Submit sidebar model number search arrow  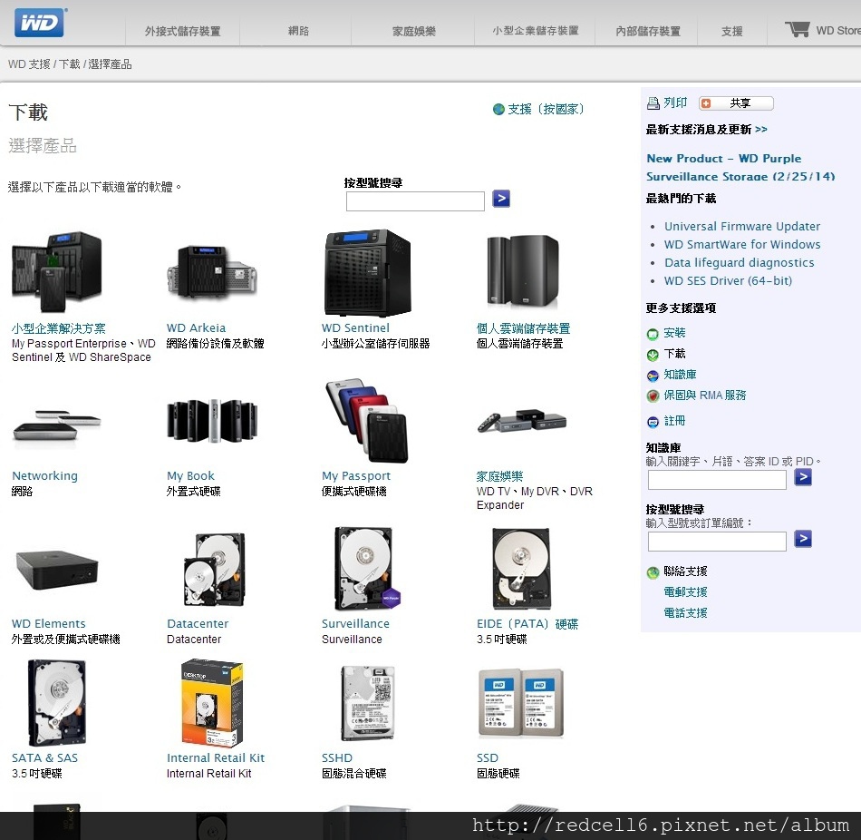click(x=803, y=539)
